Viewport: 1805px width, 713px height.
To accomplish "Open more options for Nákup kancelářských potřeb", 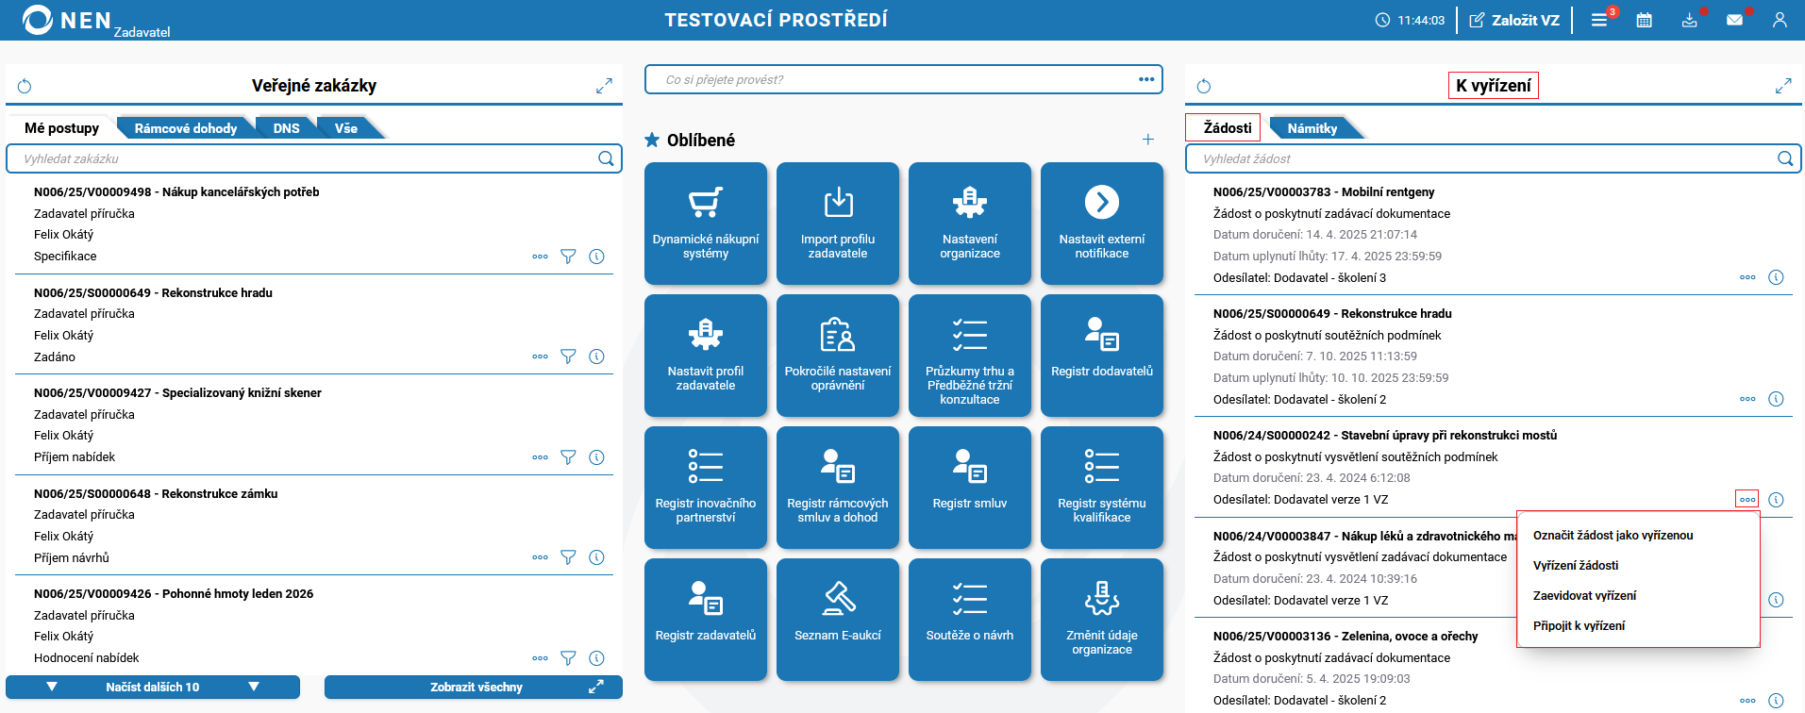I will click(540, 257).
